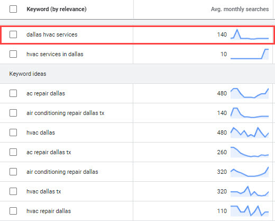View 'hvac repair dallas' trend chart

tap(250, 211)
